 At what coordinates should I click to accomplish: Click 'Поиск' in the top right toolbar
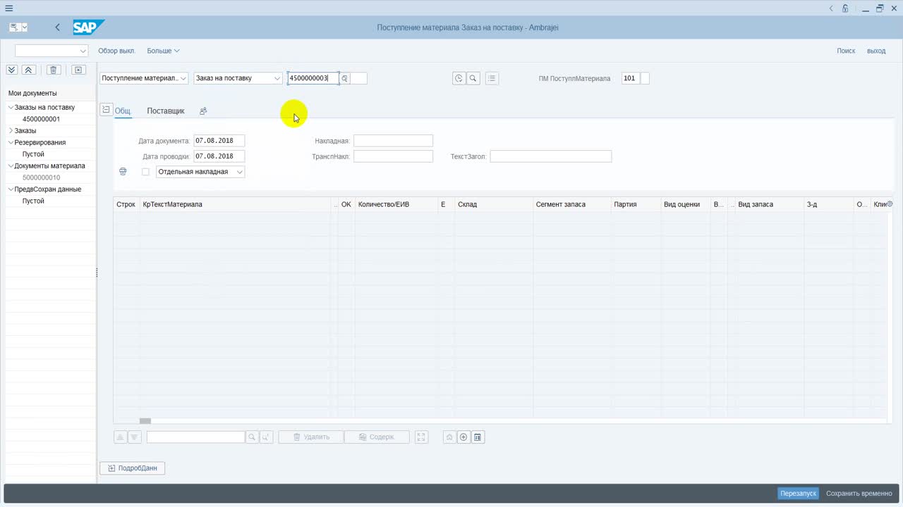pos(846,51)
